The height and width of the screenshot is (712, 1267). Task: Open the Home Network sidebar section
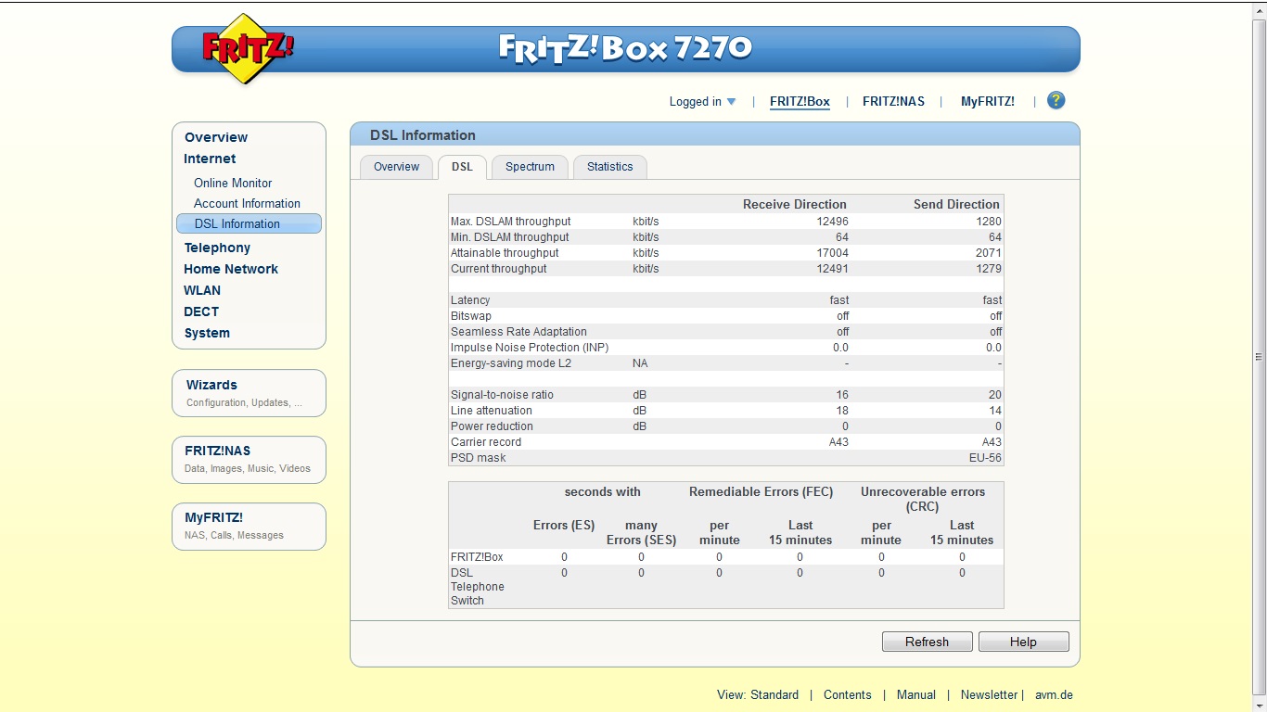[x=231, y=269]
